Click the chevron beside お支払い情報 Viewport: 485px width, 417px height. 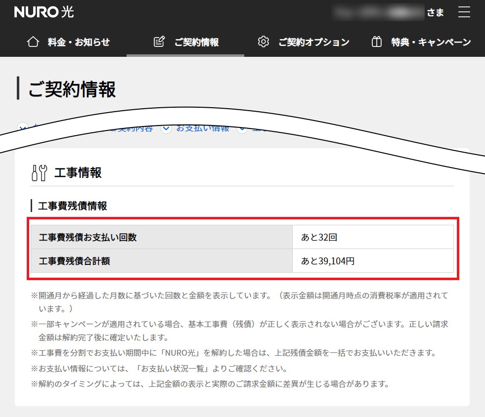click(x=166, y=128)
